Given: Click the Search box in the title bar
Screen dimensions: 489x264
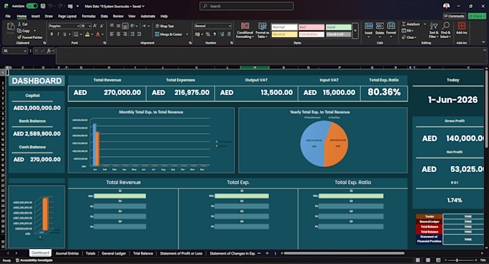Looking at the screenshot, I should point(247,6).
